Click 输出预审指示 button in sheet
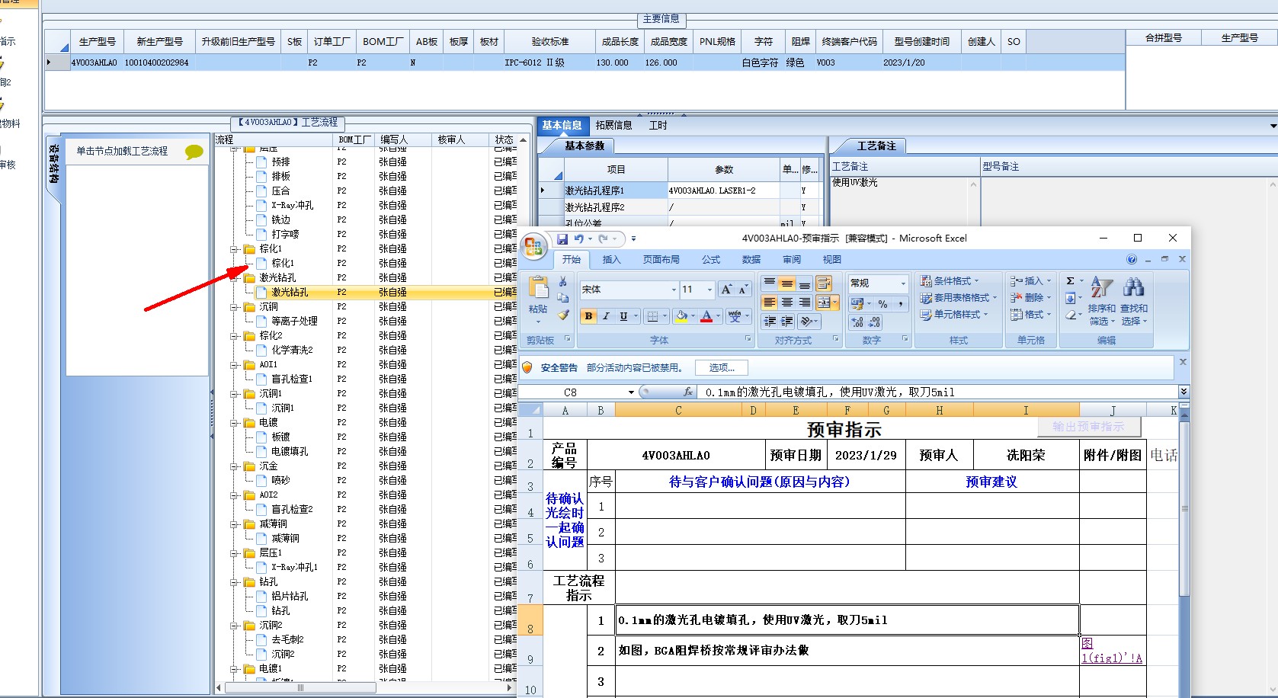This screenshot has width=1278, height=698. [x=1088, y=427]
